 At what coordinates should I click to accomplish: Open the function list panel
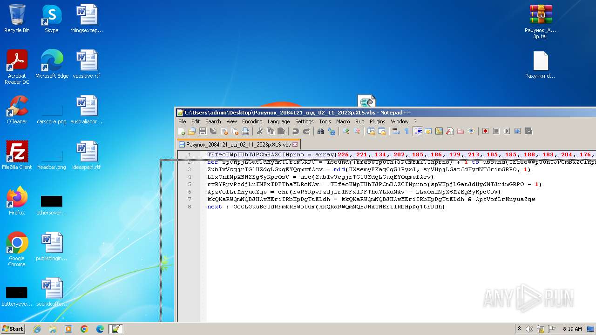pyautogui.click(x=450, y=131)
